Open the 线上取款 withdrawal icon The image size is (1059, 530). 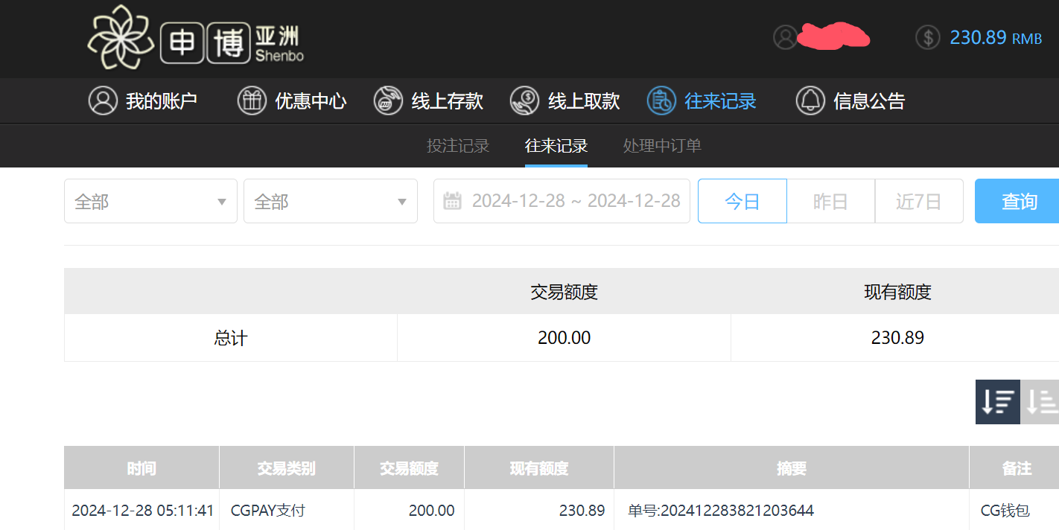click(x=524, y=100)
